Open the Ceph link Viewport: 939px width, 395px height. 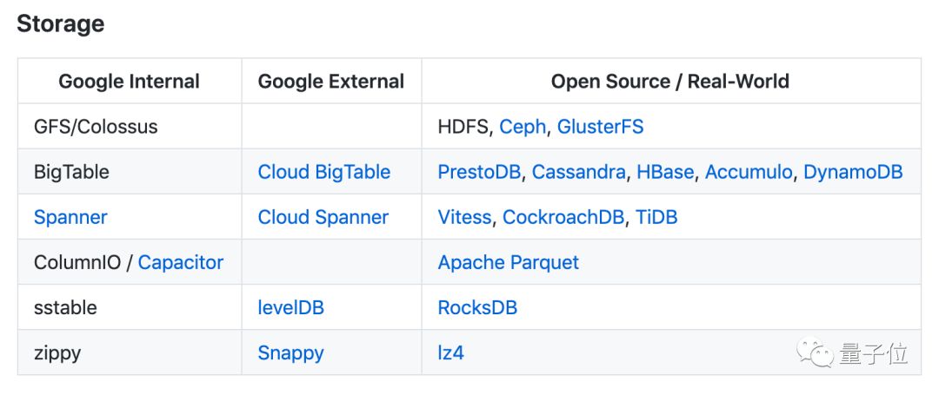point(523,127)
